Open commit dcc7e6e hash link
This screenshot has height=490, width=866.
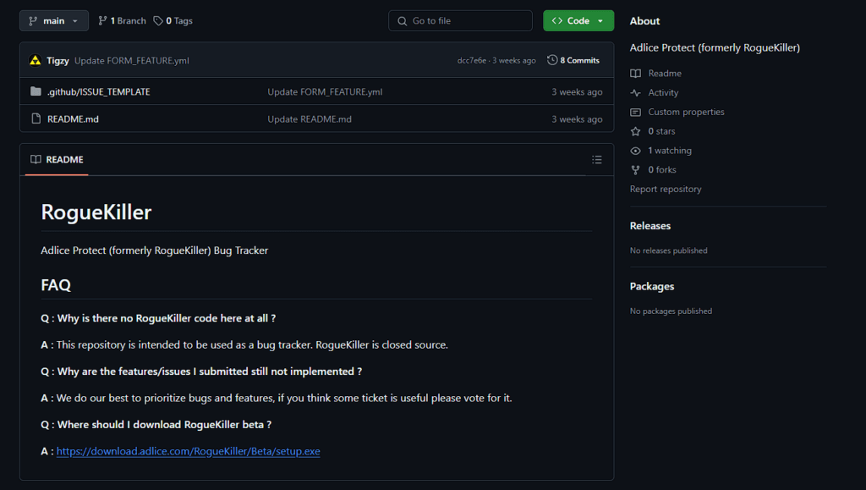(472, 61)
